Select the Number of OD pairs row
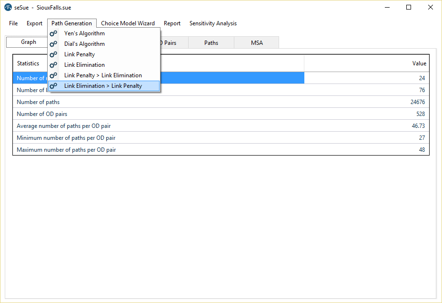 pos(221,114)
